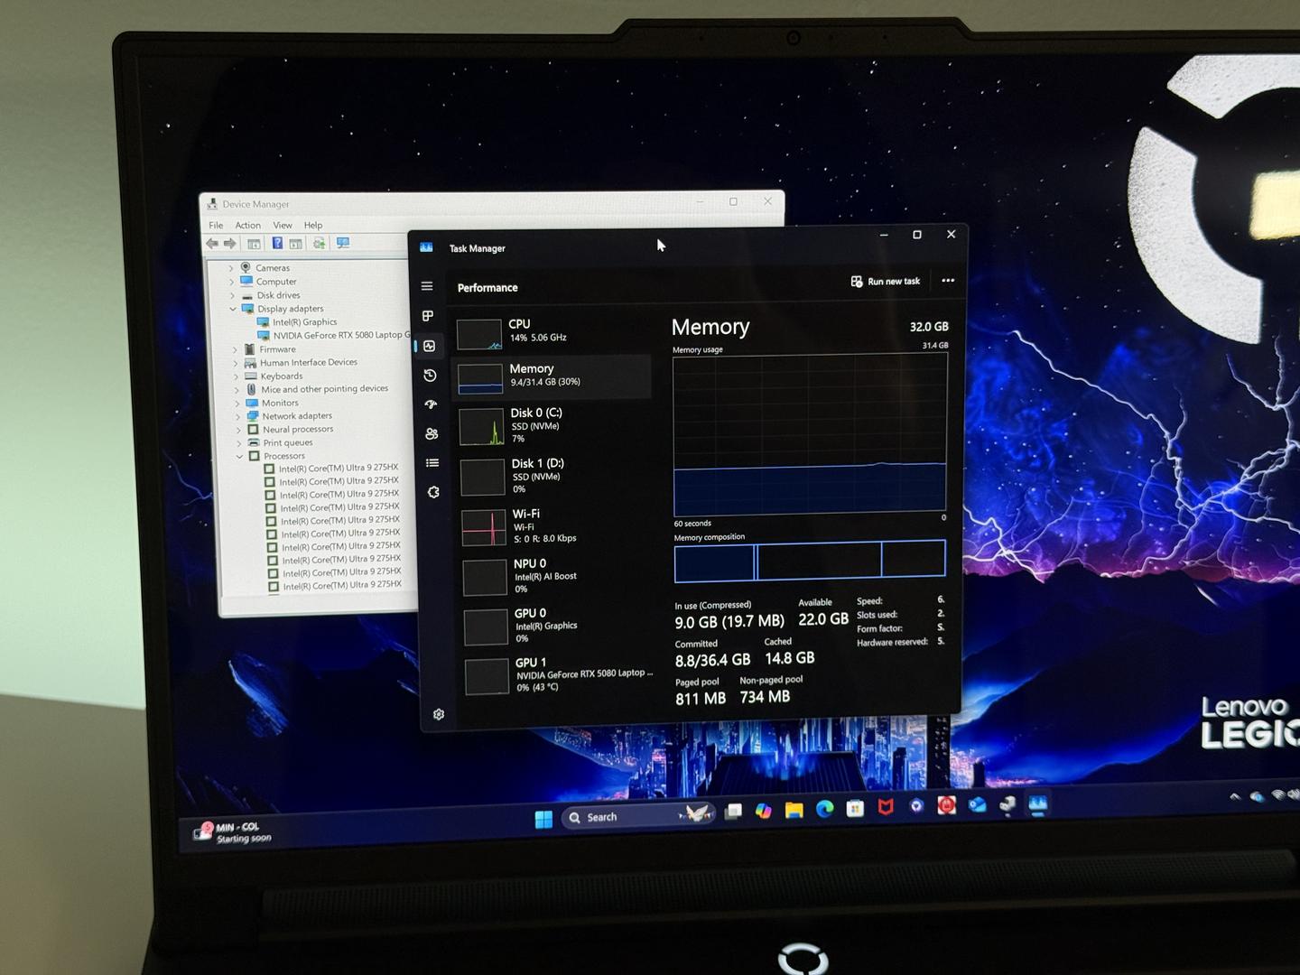Open File Explorer from taskbar
The width and height of the screenshot is (1300, 975).
(794, 810)
